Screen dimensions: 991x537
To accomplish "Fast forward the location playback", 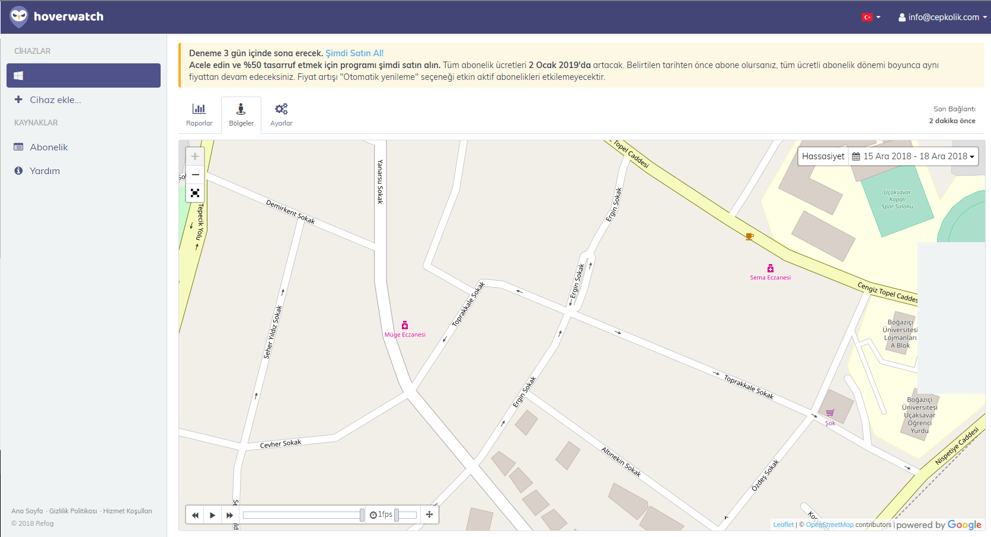I will [x=229, y=515].
